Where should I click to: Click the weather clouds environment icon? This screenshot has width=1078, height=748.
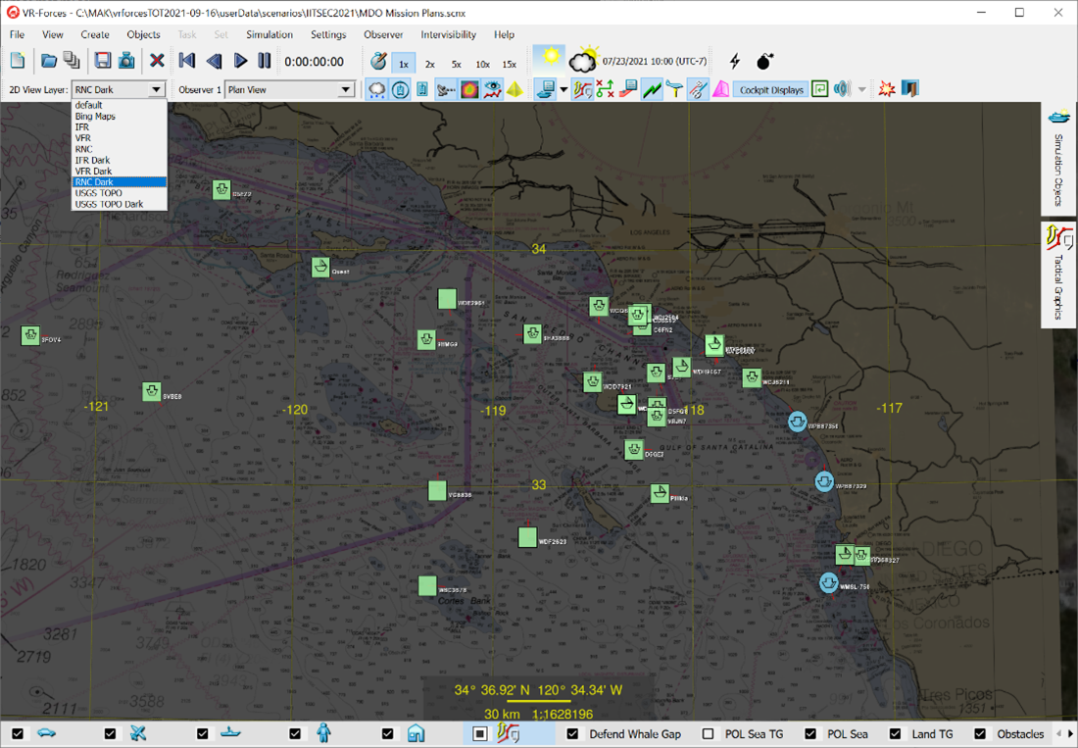coord(582,61)
